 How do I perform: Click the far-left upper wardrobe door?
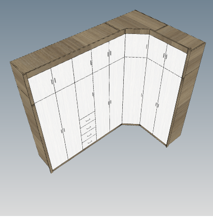(x=41, y=86)
